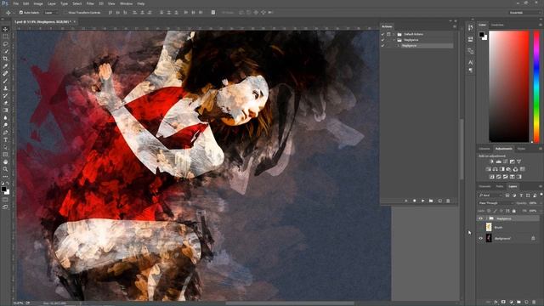Select the Quick Selection tool
544x306 pixels.
[x=5, y=51]
